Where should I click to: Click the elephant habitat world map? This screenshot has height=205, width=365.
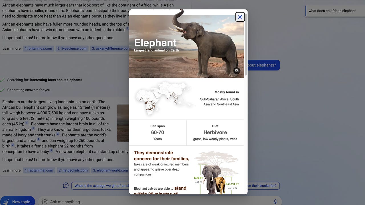(x=163, y=98)
